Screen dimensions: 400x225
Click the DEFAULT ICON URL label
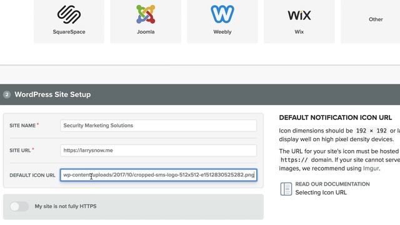(x=32, y=175)
